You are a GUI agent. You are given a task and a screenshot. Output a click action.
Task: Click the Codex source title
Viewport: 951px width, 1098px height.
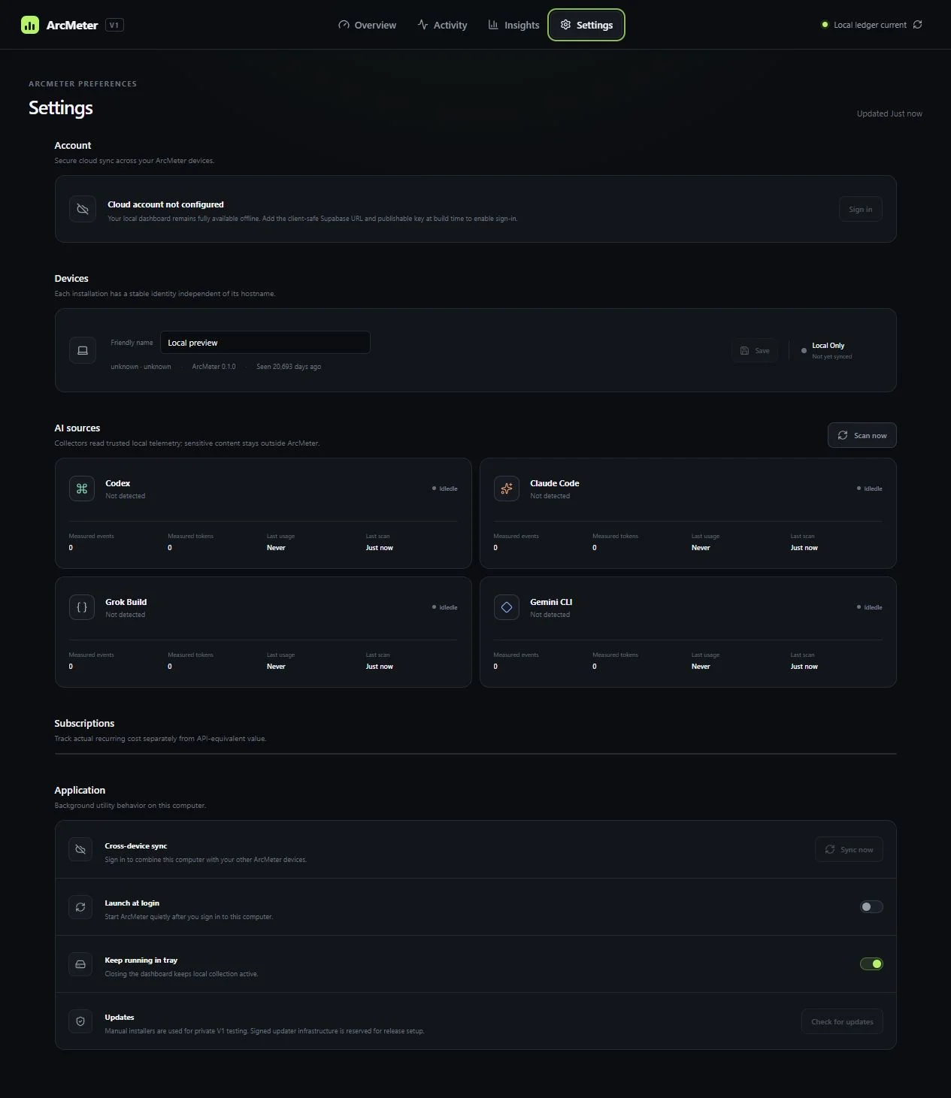[x=117, y=483]
